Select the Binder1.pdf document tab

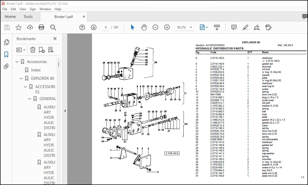64,17
